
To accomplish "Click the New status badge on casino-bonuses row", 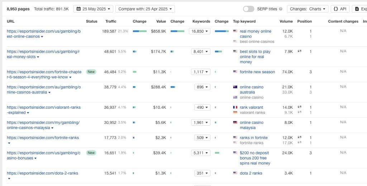I will (91, 153).
